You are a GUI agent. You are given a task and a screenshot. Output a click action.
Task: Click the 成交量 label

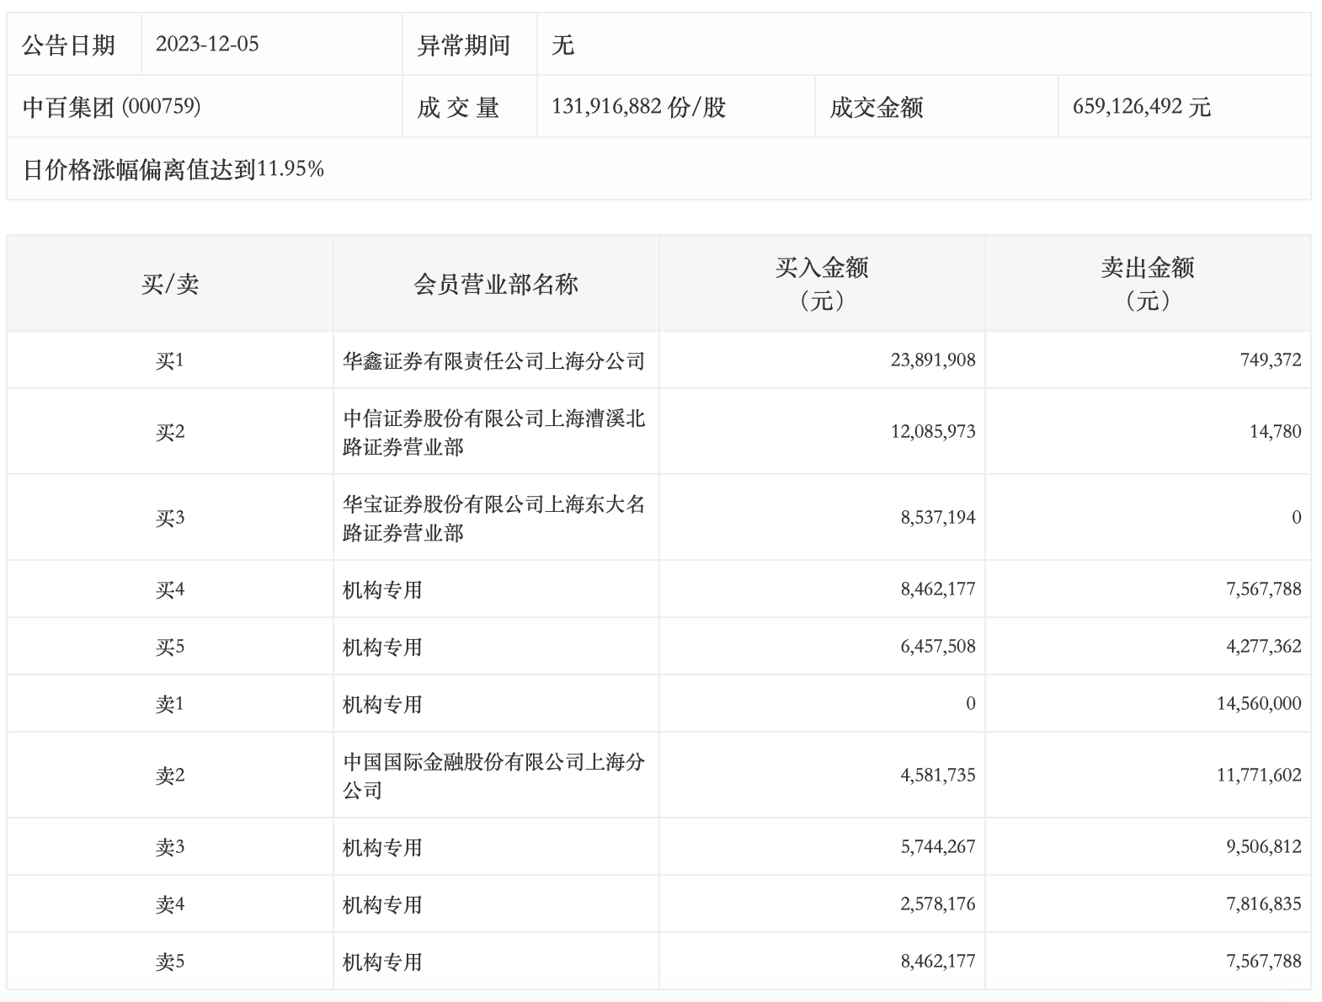458,107
